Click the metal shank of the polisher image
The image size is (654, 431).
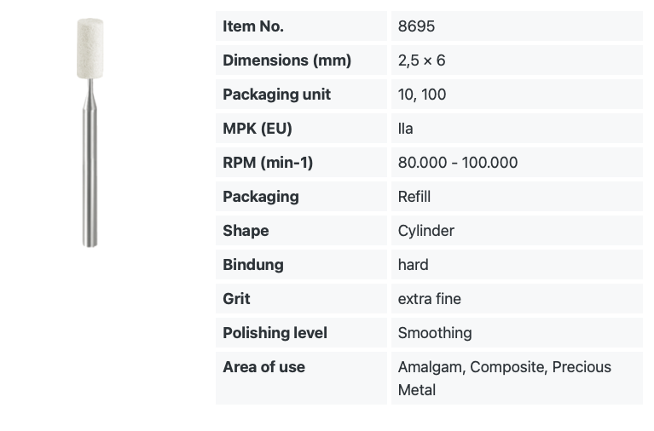coord(90,163)
